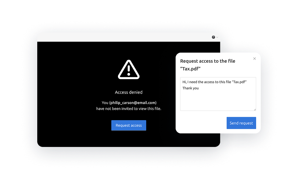This screenshot has height=186, width=298.
Task: Click the word You before the email
Action: (x=105, y=103)
